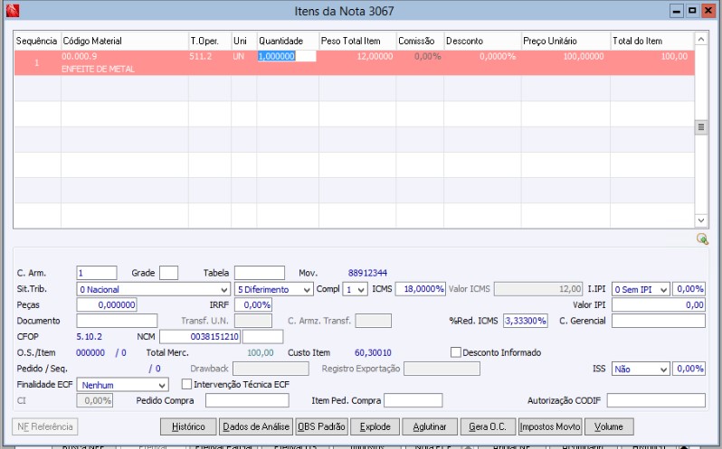
Task: Click the Mov. value 88912344
Action: (367, 273)
